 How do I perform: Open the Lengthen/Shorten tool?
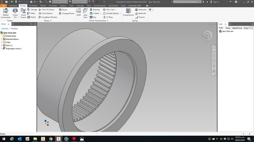pyautogui.click(x=48, y=17)
